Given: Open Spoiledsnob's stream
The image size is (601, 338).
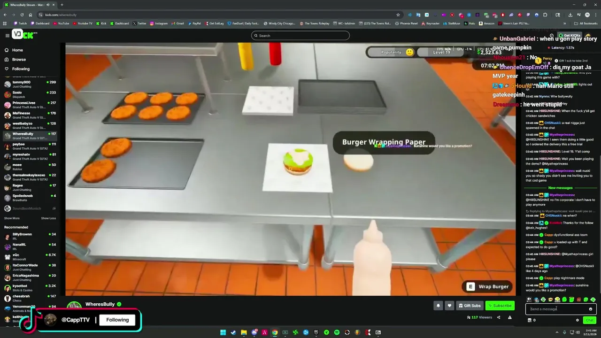Looking at the screenshot, I should point(31,198).
